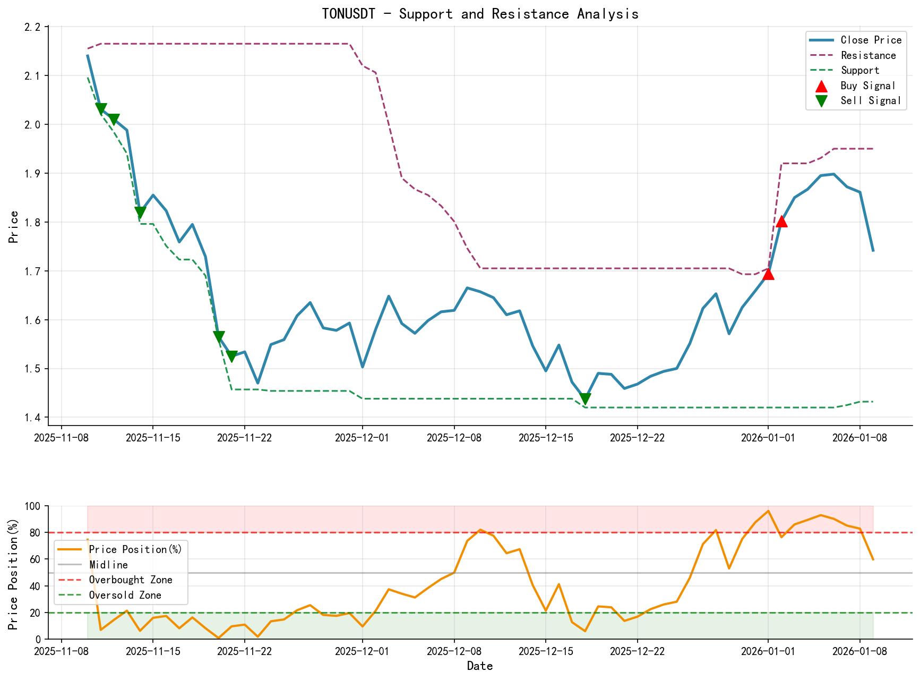Image resolution: width=920 pixels, height=680 pixels.
Task: Select the Oversold Zone legend label
Action: tap(125, 595)
